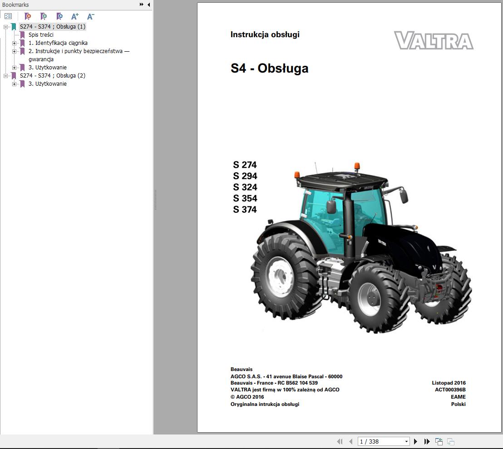
Task: Click the ACT000396B document code
Action: [x=450, y=390]
